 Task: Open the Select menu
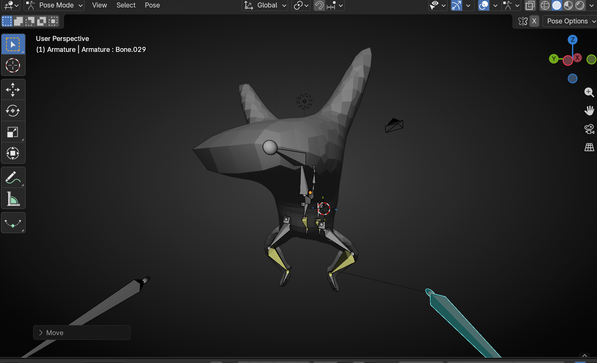point(126,5)
